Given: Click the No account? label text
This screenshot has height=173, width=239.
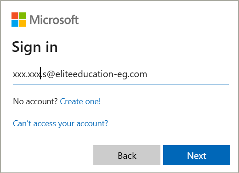Looking at the screenshot, I should [35, 101].
